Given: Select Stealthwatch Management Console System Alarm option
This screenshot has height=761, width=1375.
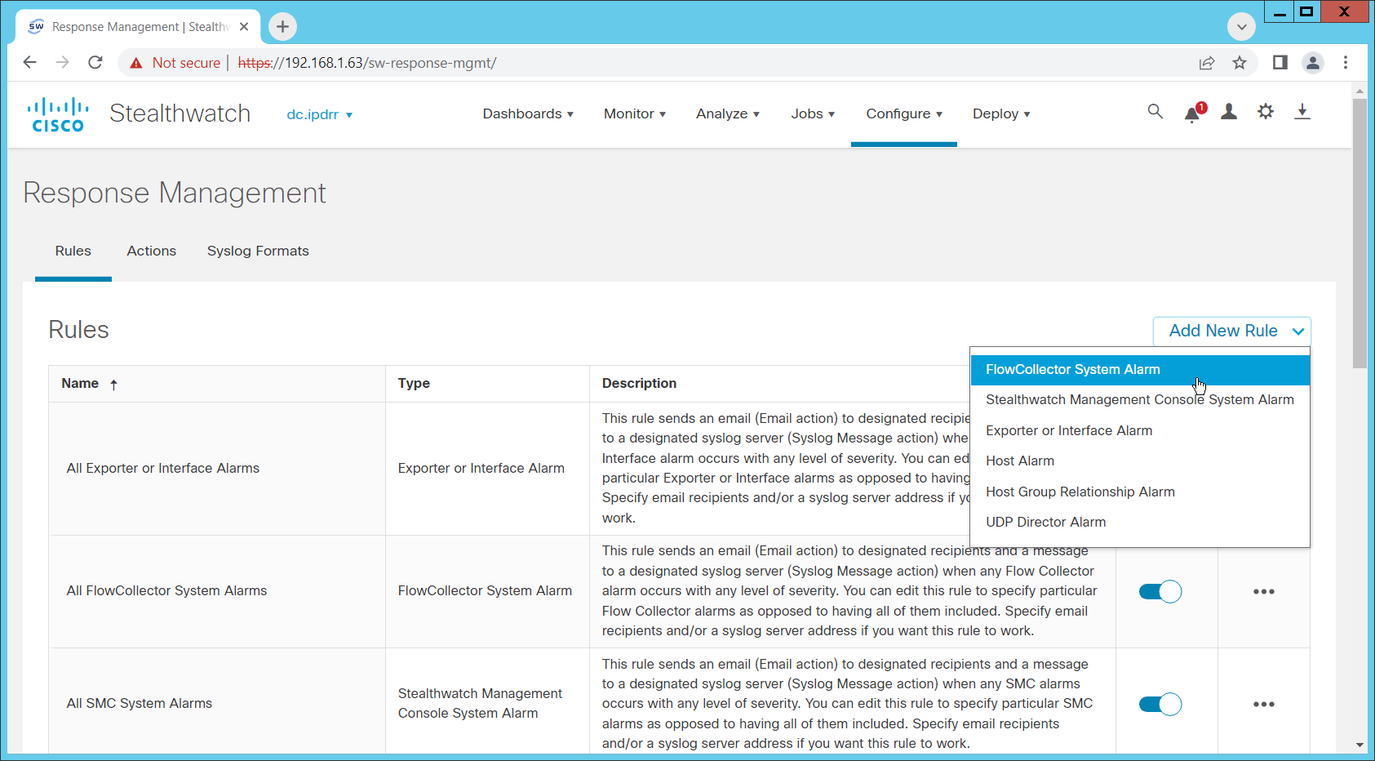Looking at the screenshot, I should click(x=1140, y=400).
